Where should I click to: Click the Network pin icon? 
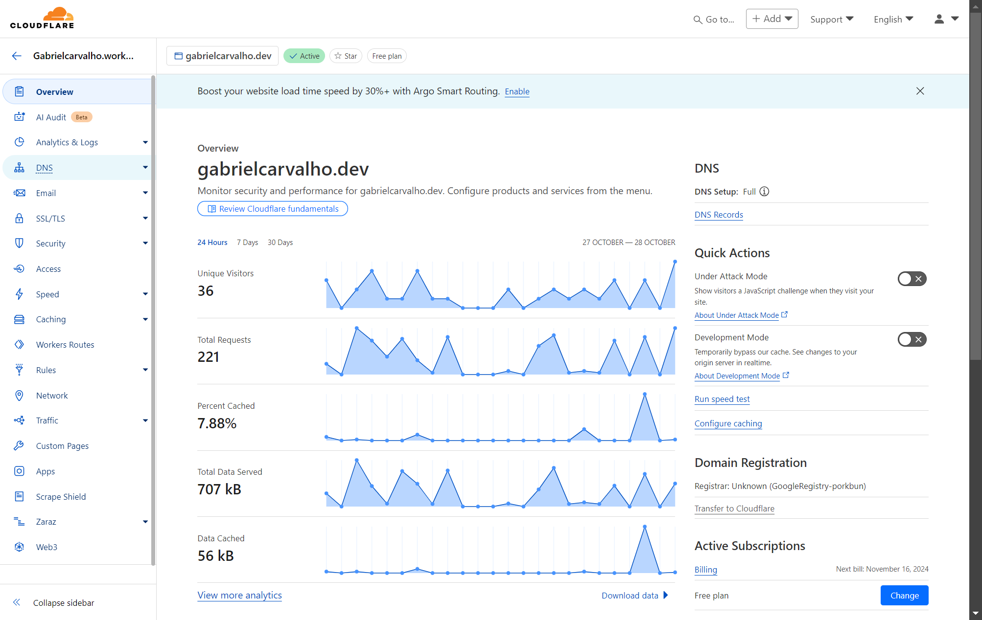coord(19,396)
